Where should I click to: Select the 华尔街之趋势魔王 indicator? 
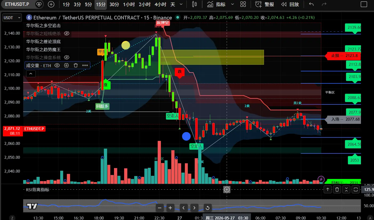point(43,50)
